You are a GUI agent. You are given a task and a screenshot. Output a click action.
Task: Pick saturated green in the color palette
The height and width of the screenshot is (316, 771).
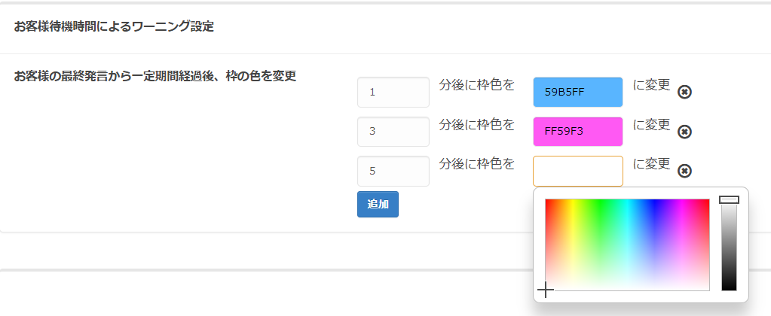coord(600,201)
